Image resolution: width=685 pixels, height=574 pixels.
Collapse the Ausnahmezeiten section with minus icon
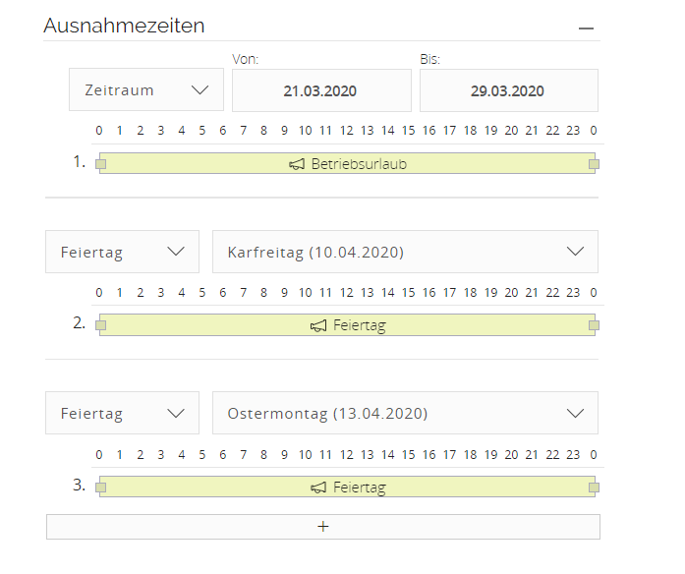pos(586,29)
